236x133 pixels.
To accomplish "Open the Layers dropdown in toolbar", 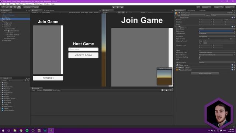I will click(x=218, y=7).
